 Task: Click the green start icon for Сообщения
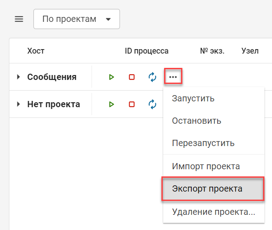pos(111,77)
